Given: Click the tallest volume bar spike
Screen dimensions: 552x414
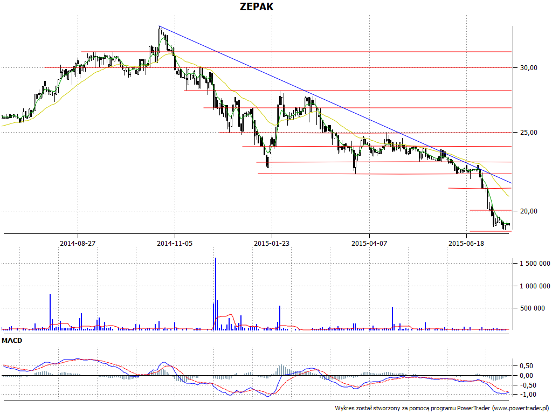Looking at the screenshot, I should point(216,294).
